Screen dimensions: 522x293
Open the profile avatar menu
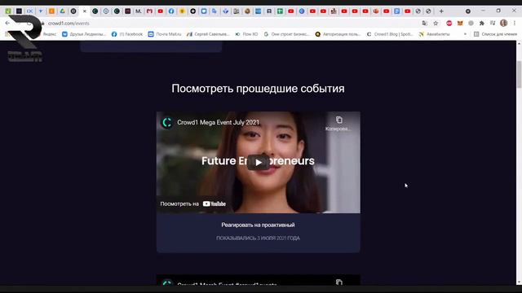pos(504,24)
